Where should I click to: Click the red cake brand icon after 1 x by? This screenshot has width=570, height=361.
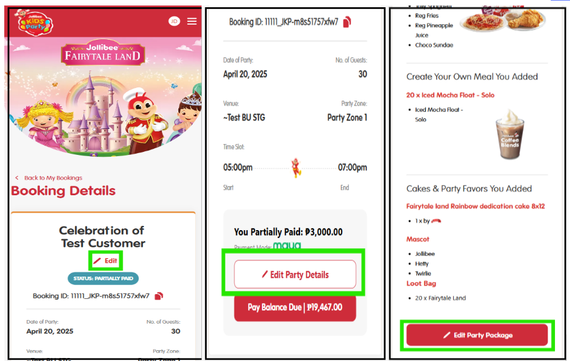click(x=436, y=221)
